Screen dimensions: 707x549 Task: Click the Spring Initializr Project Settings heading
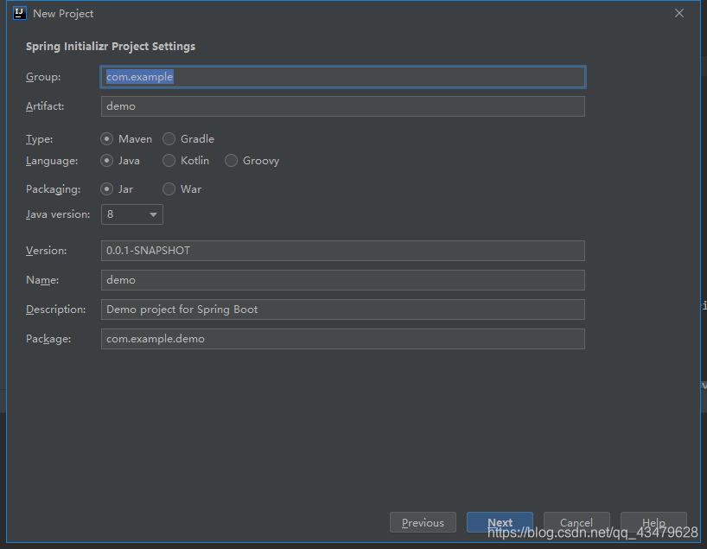(111, 47)
